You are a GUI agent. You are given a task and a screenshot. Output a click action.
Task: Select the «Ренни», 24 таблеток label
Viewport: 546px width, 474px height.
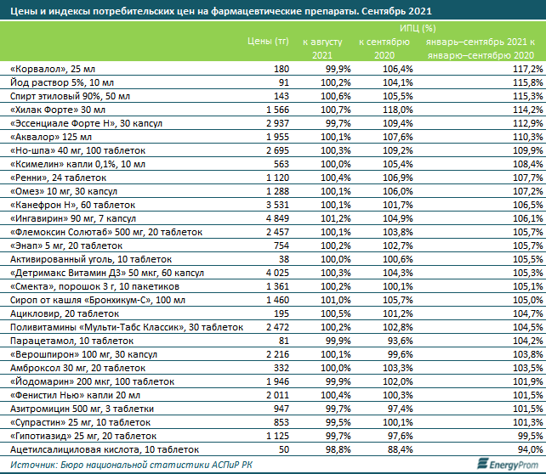tap(58, 178)
